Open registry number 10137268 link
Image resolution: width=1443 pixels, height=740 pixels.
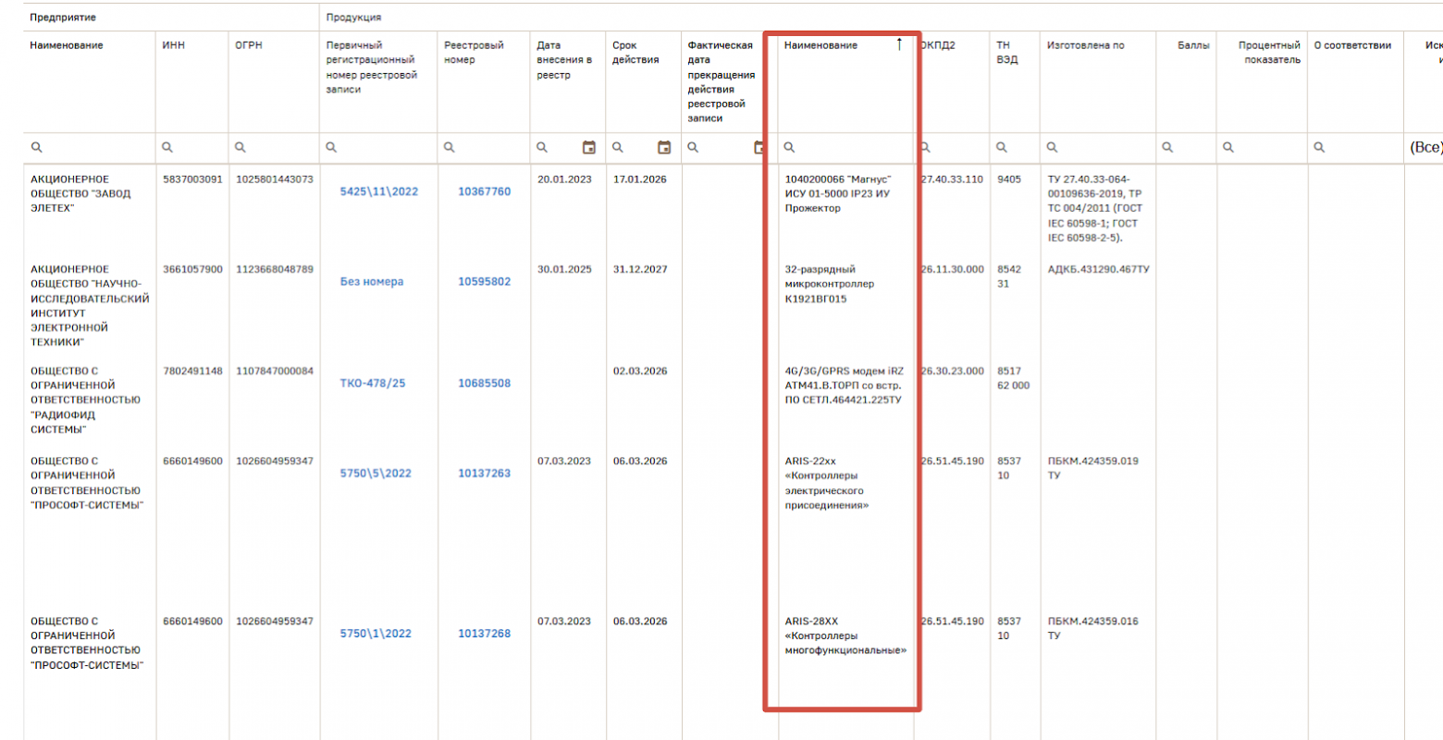(484, 634)
